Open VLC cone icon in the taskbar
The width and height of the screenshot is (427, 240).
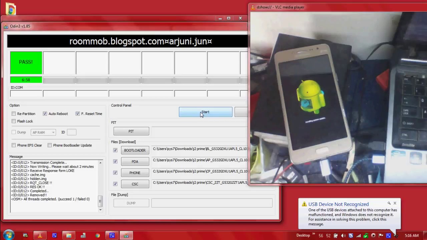[40, 236]
